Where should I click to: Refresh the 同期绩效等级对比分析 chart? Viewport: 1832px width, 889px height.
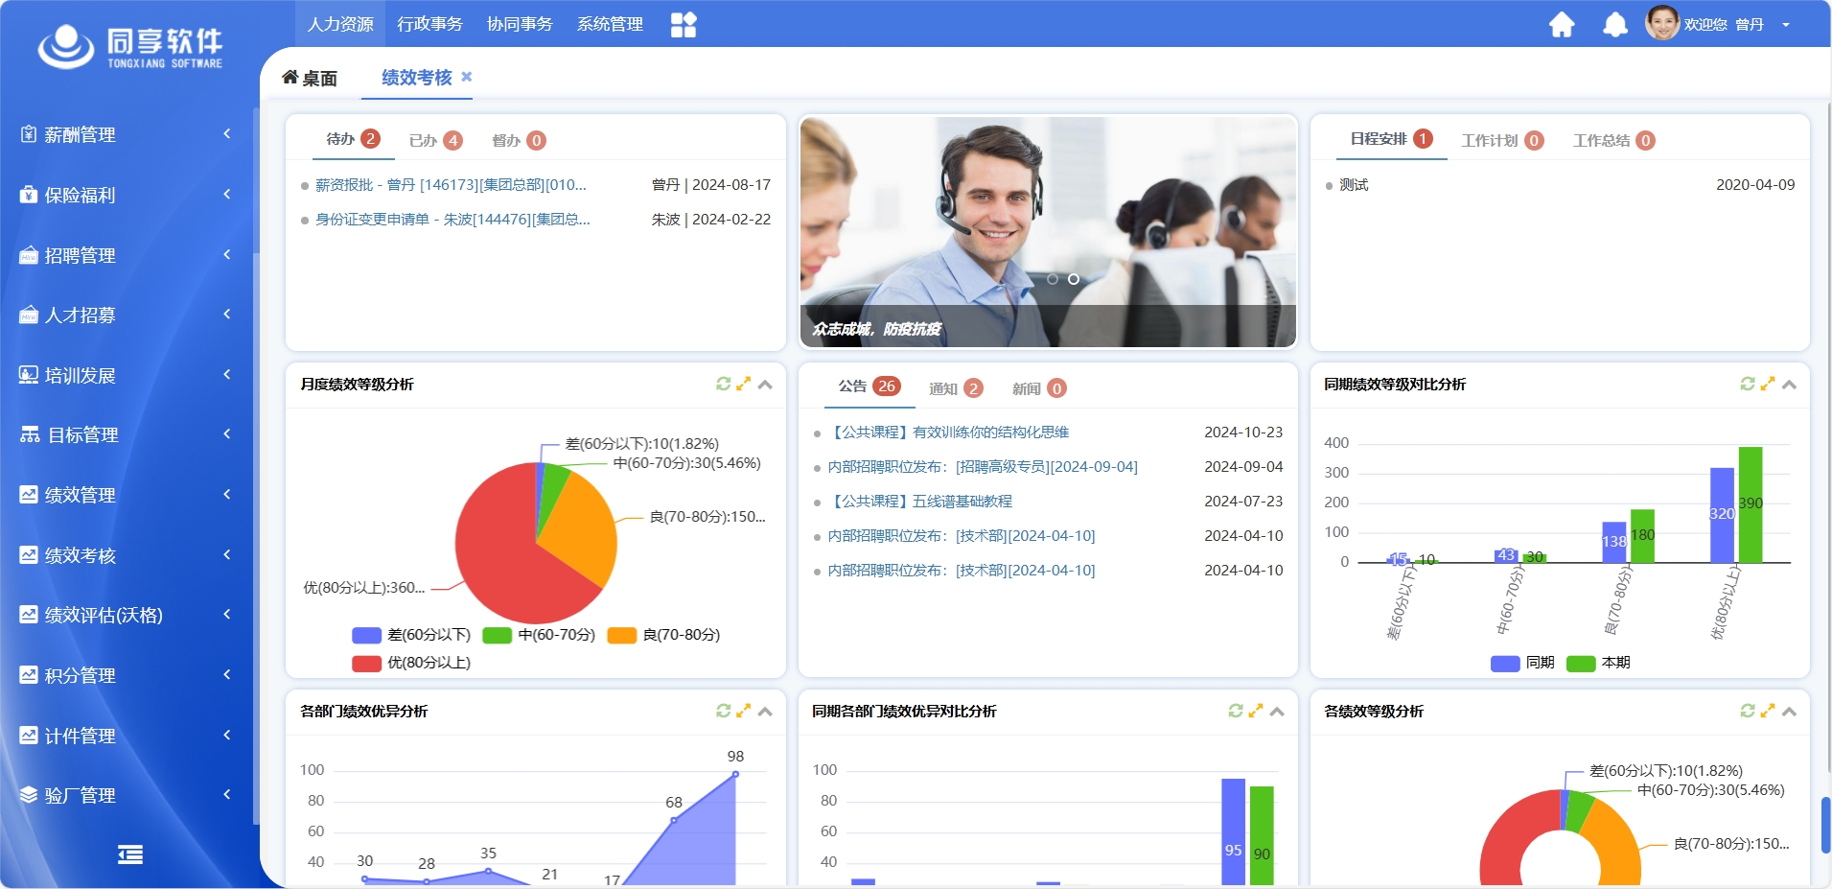pos(1748,384)
